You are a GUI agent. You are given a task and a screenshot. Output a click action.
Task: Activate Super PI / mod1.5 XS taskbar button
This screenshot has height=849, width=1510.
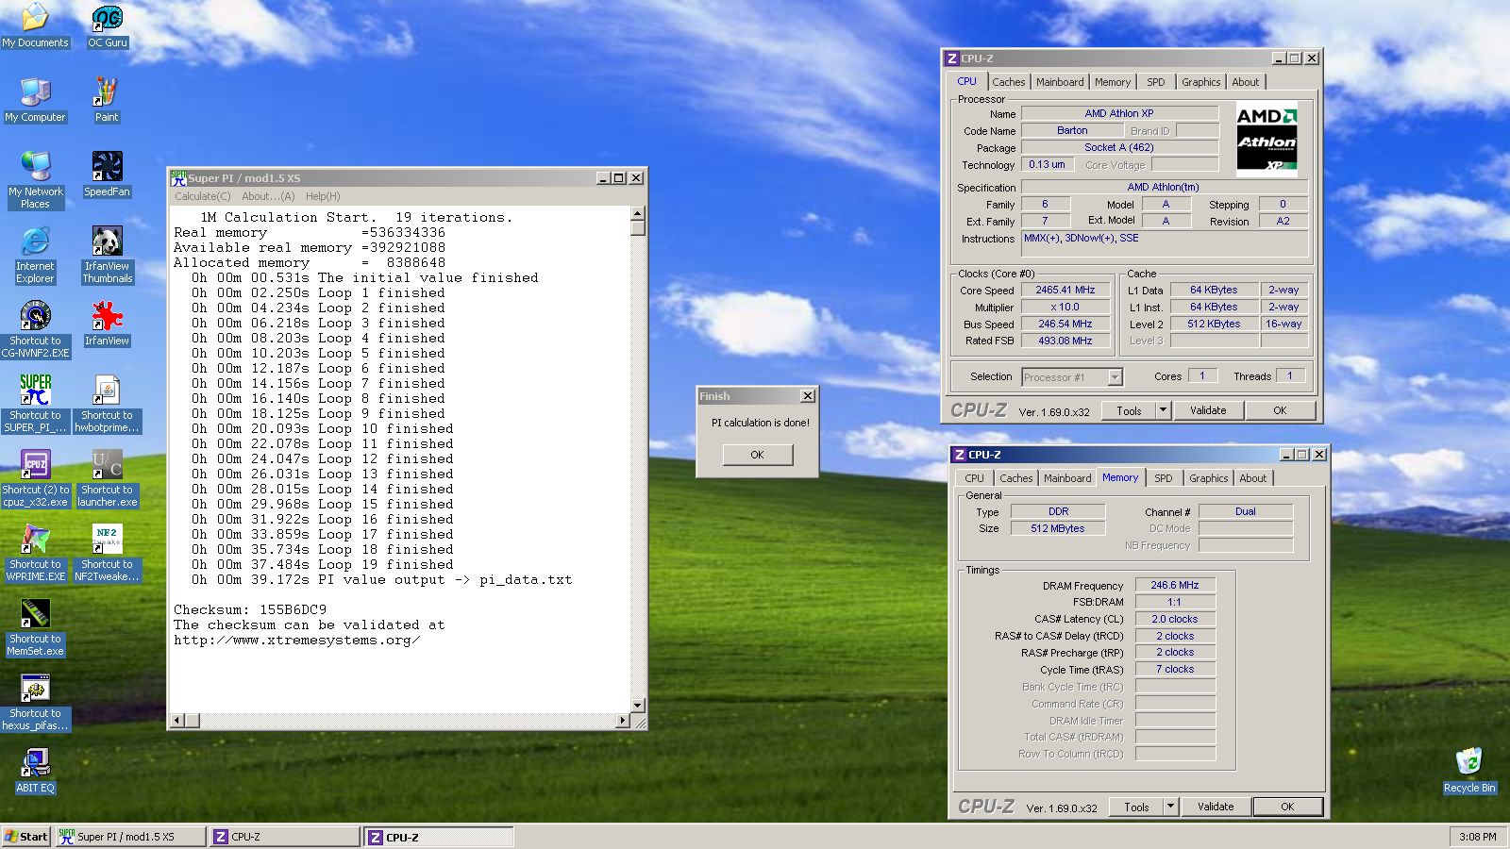click(130, 837)
